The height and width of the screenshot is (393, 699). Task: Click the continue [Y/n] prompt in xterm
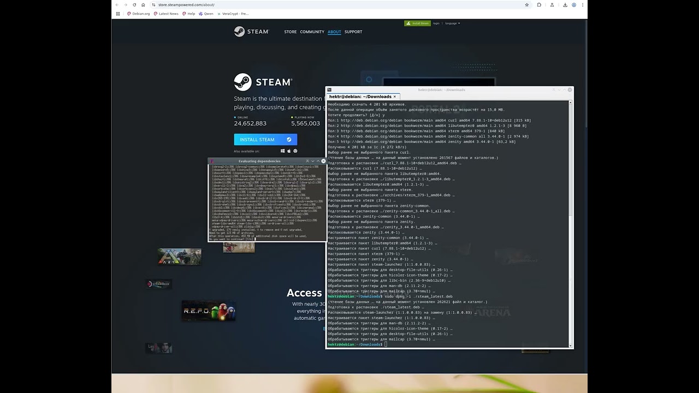tap(232, 239)
